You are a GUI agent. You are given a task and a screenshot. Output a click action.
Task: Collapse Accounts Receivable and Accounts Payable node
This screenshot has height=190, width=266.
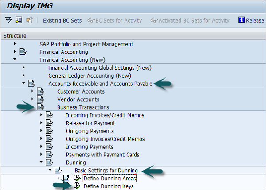coord(23,83)
